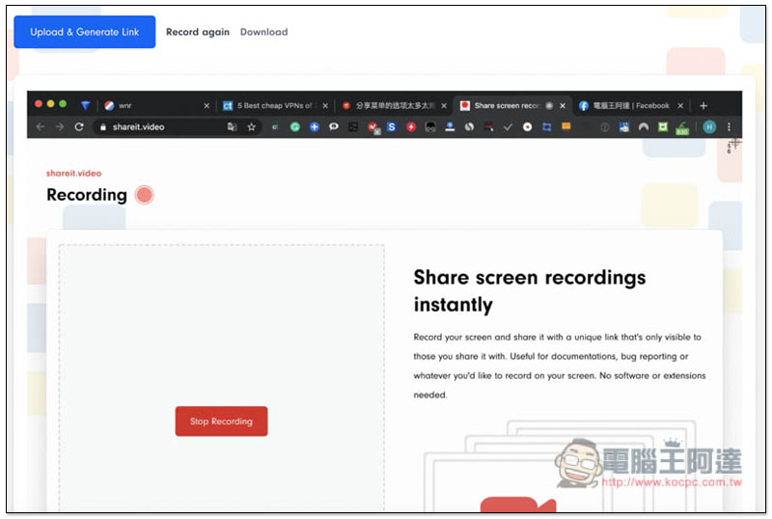Reload the page with the refresh icon
Viewport: 772px width, 519px height.
(x=79, y=127)
